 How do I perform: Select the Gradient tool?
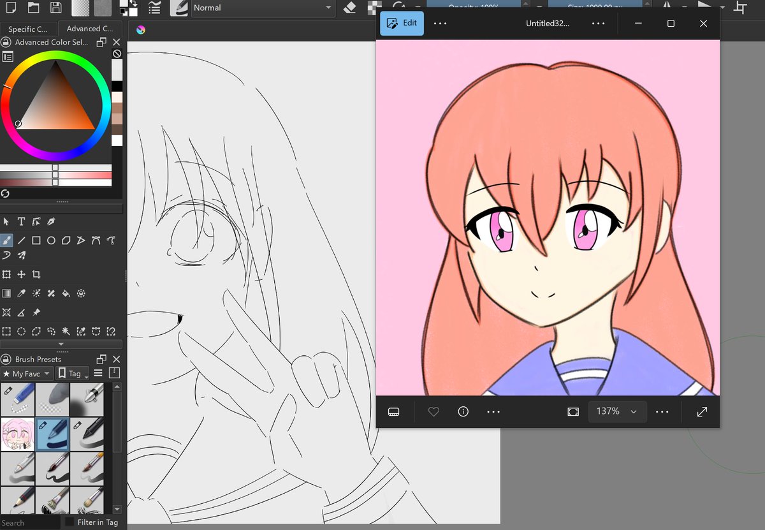(6, 293)
